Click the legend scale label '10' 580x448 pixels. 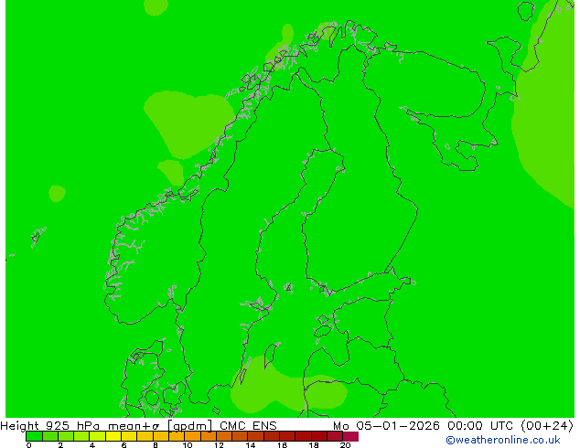tap(188, 445)
